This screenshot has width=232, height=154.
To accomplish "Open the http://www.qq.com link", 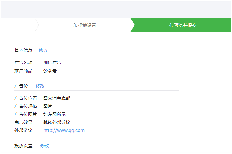I will pos(64,130).
